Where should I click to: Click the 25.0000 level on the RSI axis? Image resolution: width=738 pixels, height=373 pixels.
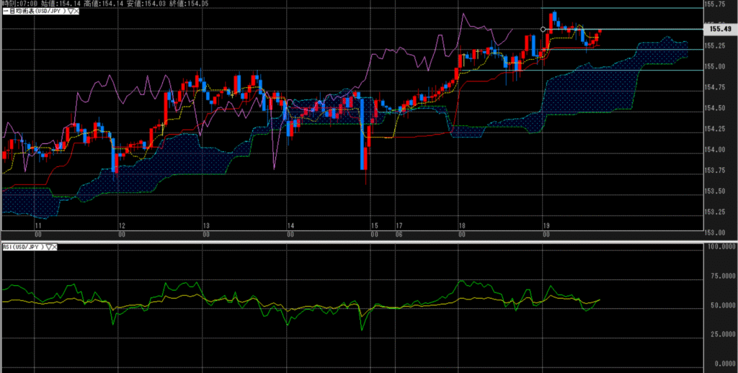click(x=720, y=333)
